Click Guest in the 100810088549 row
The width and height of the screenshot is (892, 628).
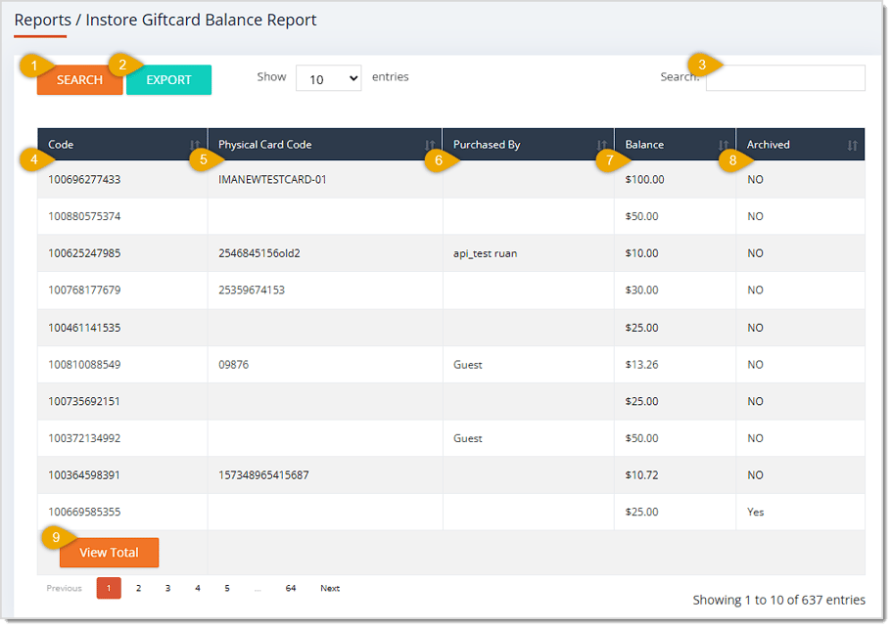pyautogui.click(x=468, y=365)
